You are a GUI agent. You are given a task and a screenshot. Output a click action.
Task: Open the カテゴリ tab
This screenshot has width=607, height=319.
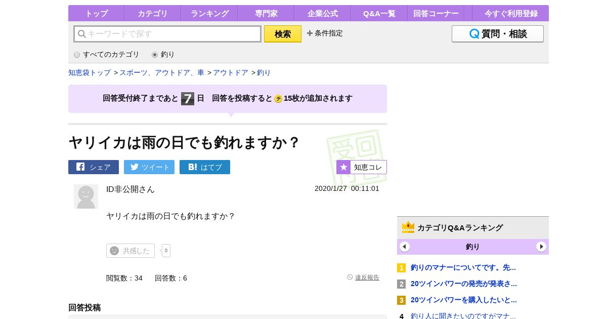click(x=152, y=13)
